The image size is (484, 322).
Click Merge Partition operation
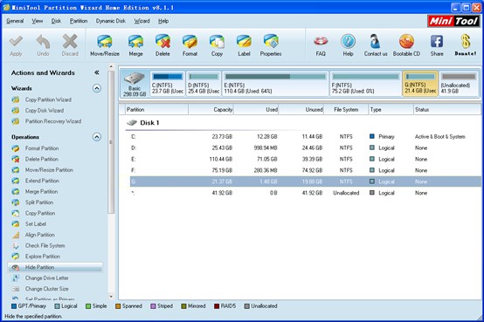(41, 191)
